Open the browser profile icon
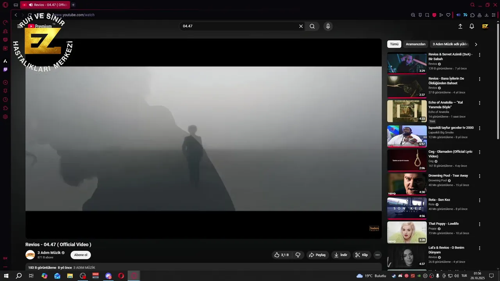Image resolution: width=500 pixels, height=281 pixels. (x=479, y=15)
